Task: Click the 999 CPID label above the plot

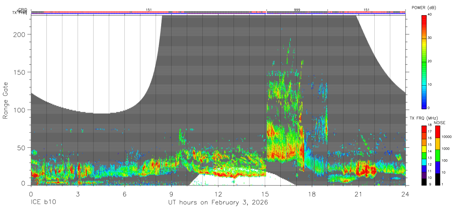Action: pyautogui.click(x=297, y=10)
